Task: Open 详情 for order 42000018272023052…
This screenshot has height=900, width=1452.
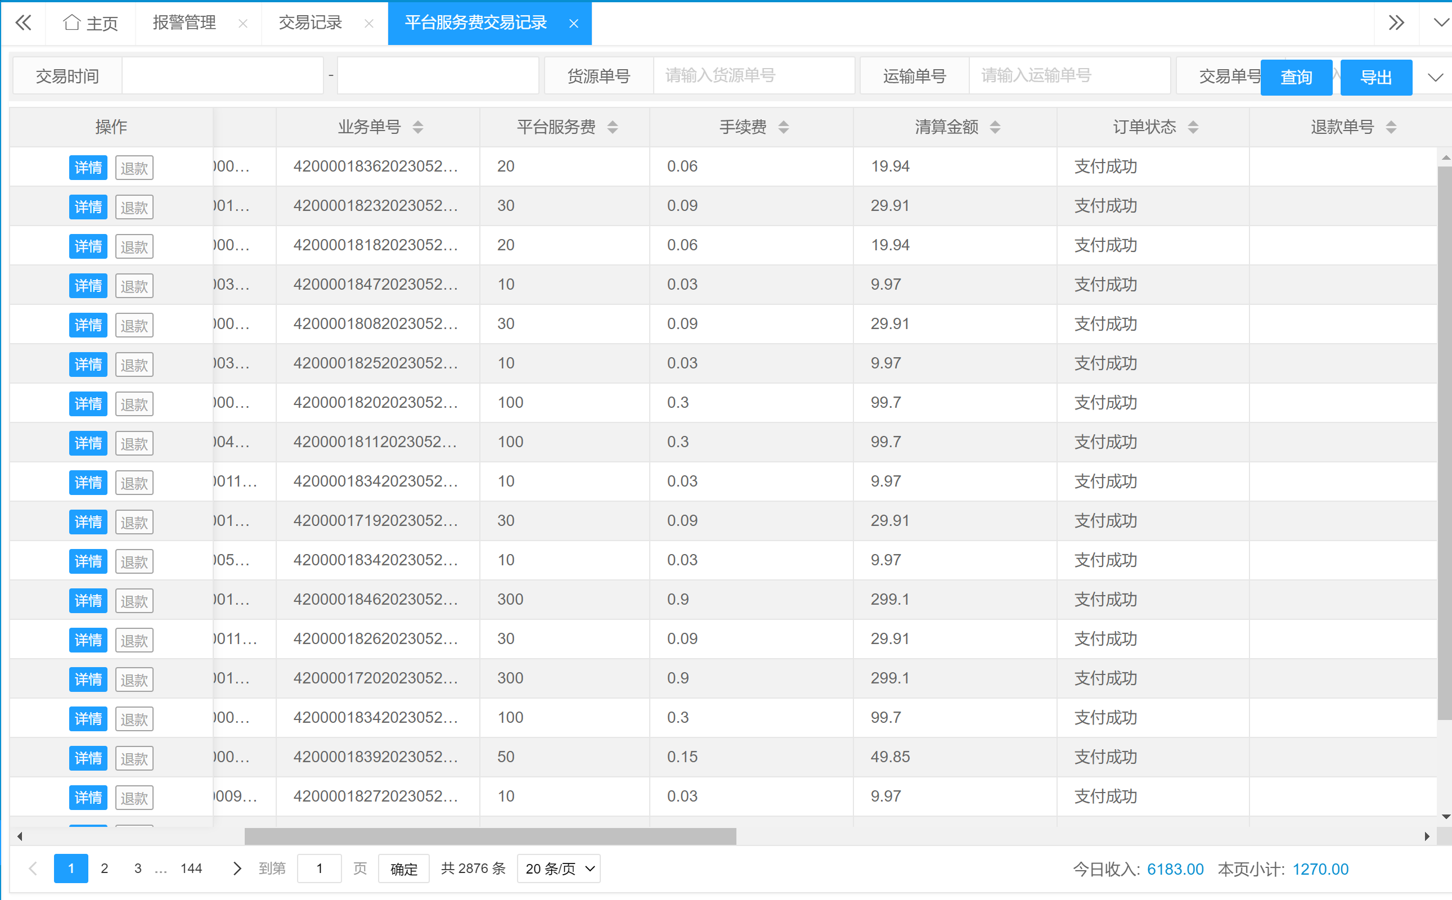Action: pyautogui.click(x=88, y=798)
